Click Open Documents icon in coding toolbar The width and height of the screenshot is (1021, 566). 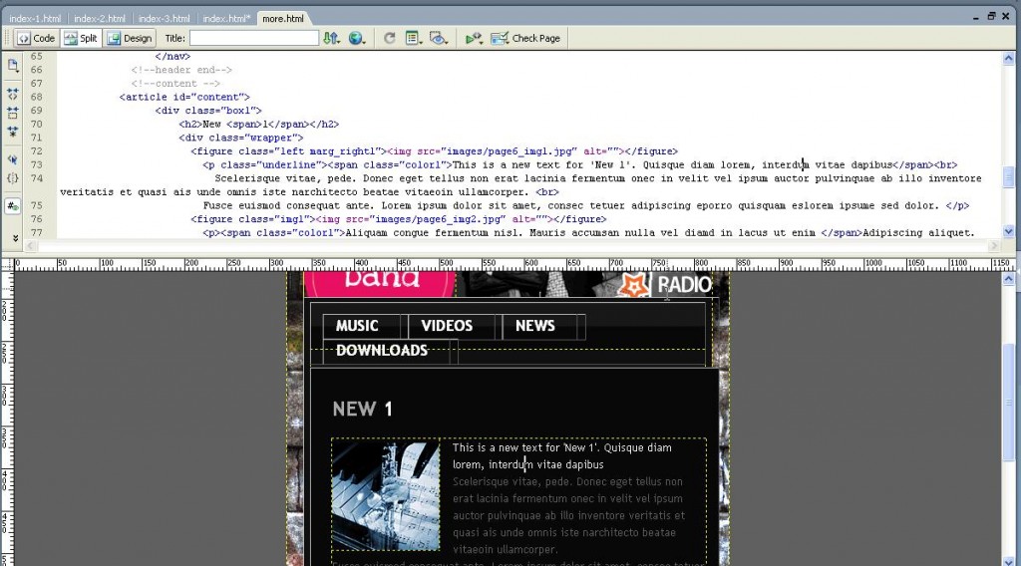12,65
